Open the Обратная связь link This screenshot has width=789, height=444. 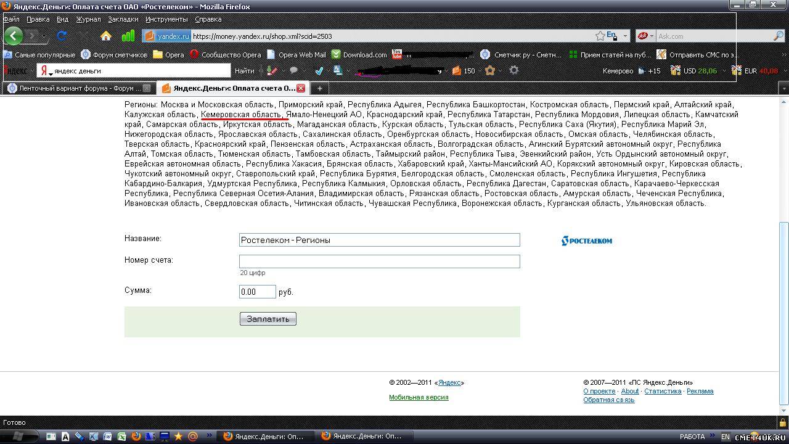pos(609,400)
